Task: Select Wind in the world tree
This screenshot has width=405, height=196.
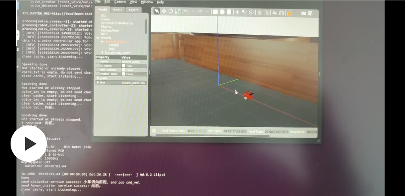Action: [x=104, y=34]
